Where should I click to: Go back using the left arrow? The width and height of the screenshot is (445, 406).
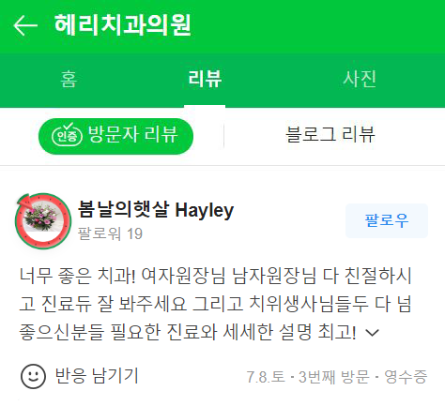[25, 25]
